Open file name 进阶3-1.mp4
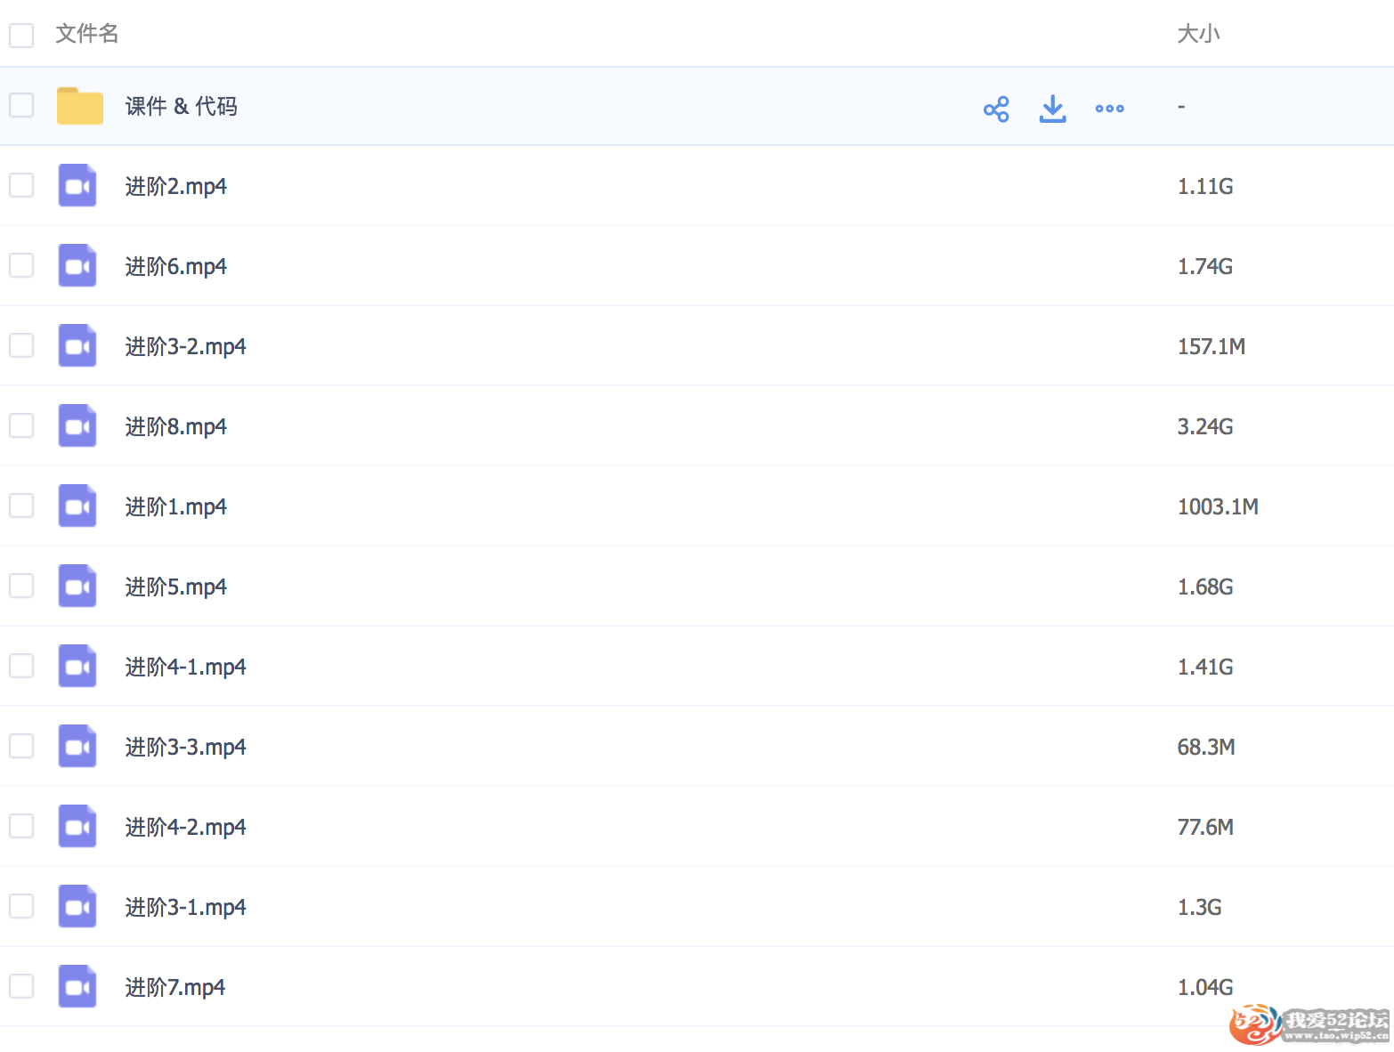The height and width of the screenshot is (1052, 1394). point(186,908)
